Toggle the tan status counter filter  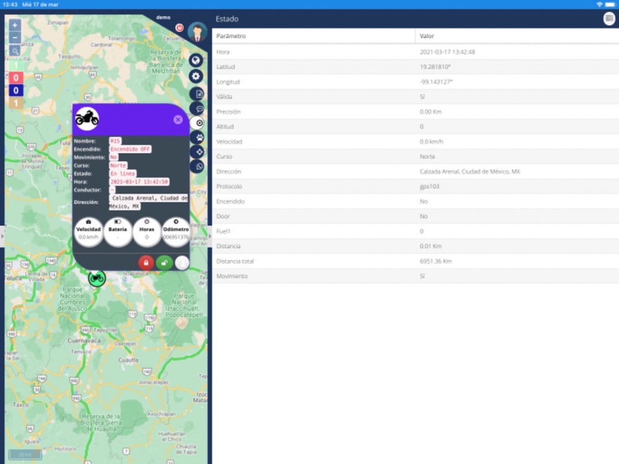[x=16, y=103]
